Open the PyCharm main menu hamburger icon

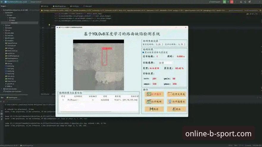[x=1, y=2]
